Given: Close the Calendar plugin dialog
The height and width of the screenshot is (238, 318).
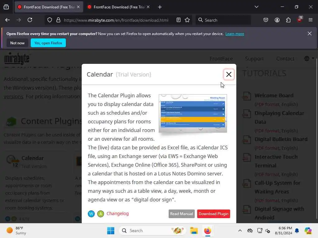Looking at the screenshot, I should [x=229, y=74].
